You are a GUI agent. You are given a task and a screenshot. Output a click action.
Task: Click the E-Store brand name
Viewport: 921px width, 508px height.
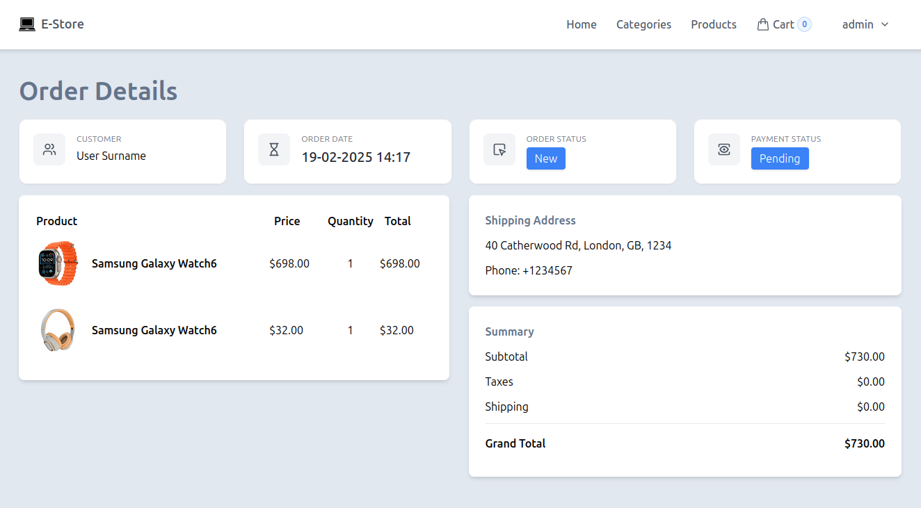point(63,24)
